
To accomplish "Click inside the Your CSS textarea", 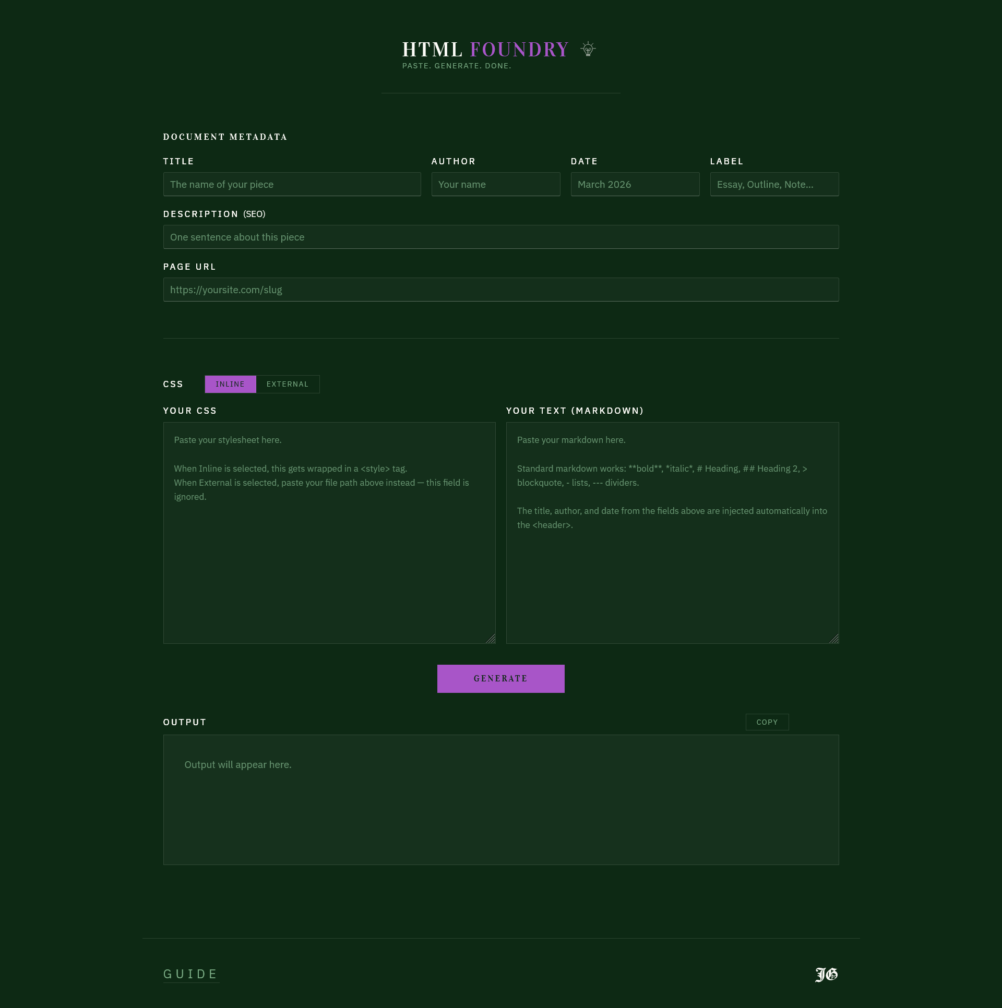I will pyautogui.click(x=329, y=532).
